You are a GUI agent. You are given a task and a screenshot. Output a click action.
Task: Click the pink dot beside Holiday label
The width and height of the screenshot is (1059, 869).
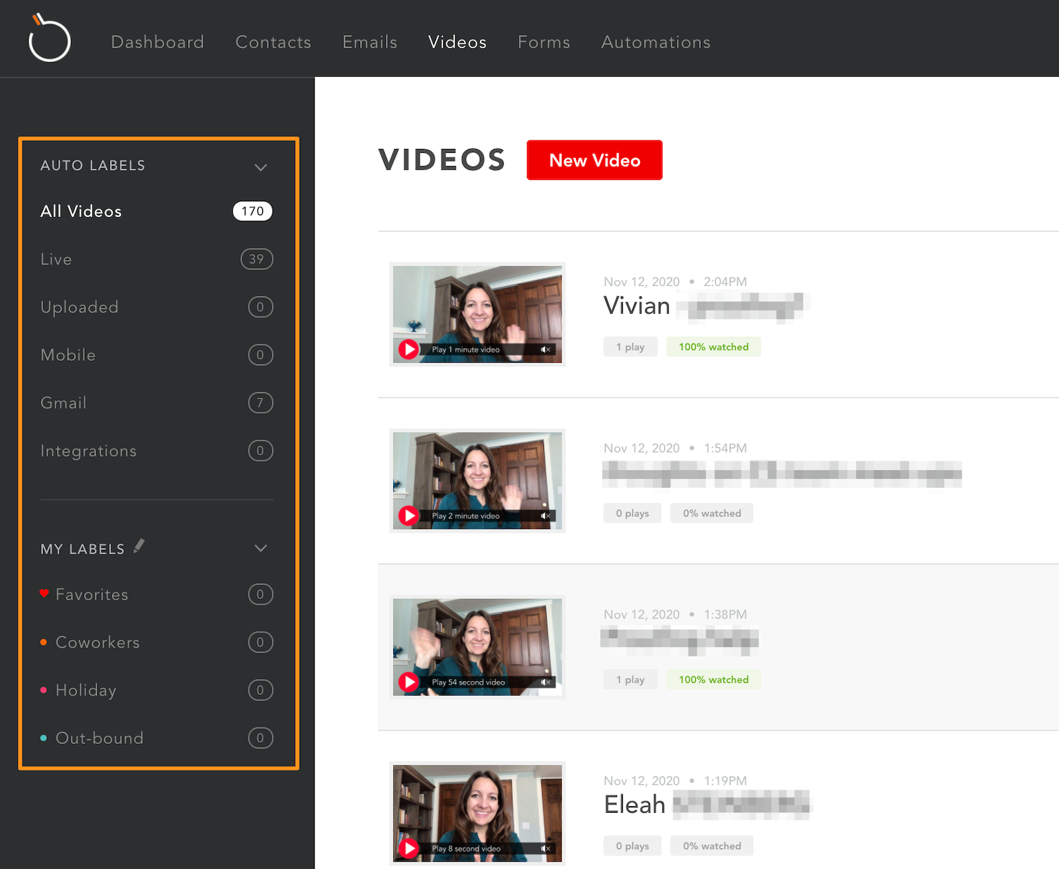[x=43, y=690]
